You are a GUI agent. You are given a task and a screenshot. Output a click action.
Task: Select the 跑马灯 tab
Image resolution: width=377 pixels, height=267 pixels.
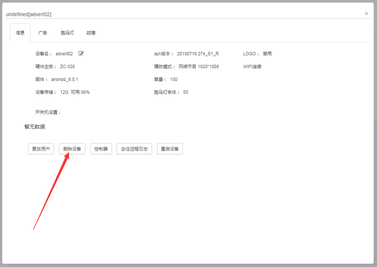tap(67, 33)
